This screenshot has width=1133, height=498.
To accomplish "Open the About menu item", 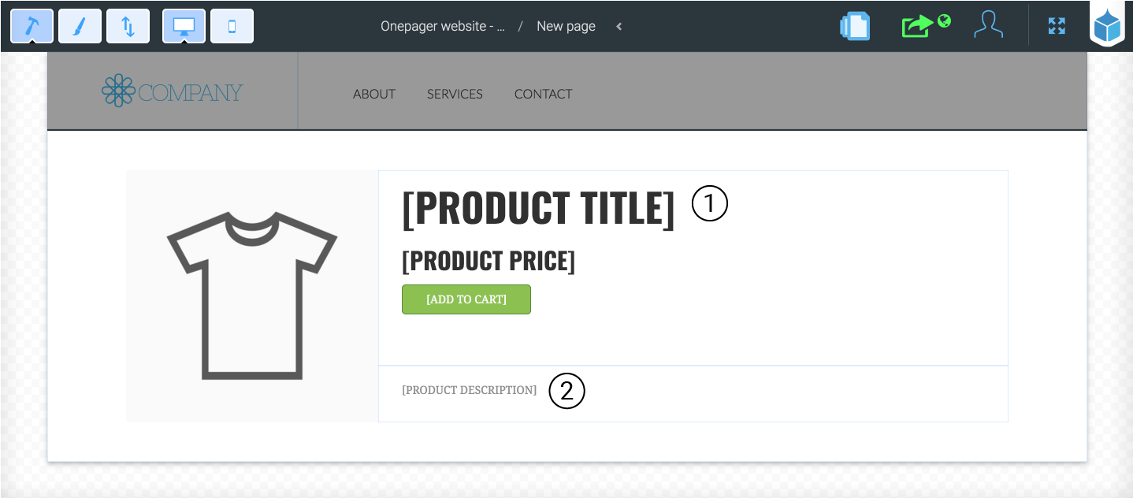I will coord(374,94).
